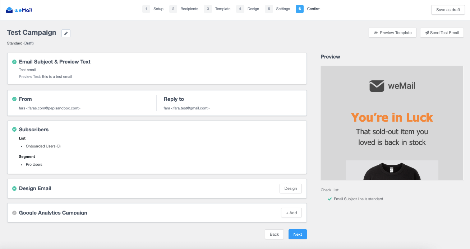Click the green check beside the From section

click(14, 99)
